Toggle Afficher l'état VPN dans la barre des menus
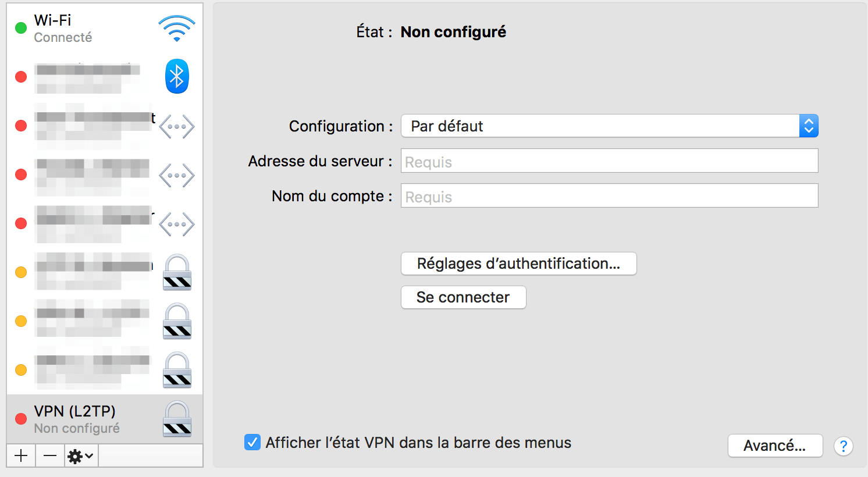Viewport: 868px width, 477px height. pyautogui.click(x=252, y=443)
